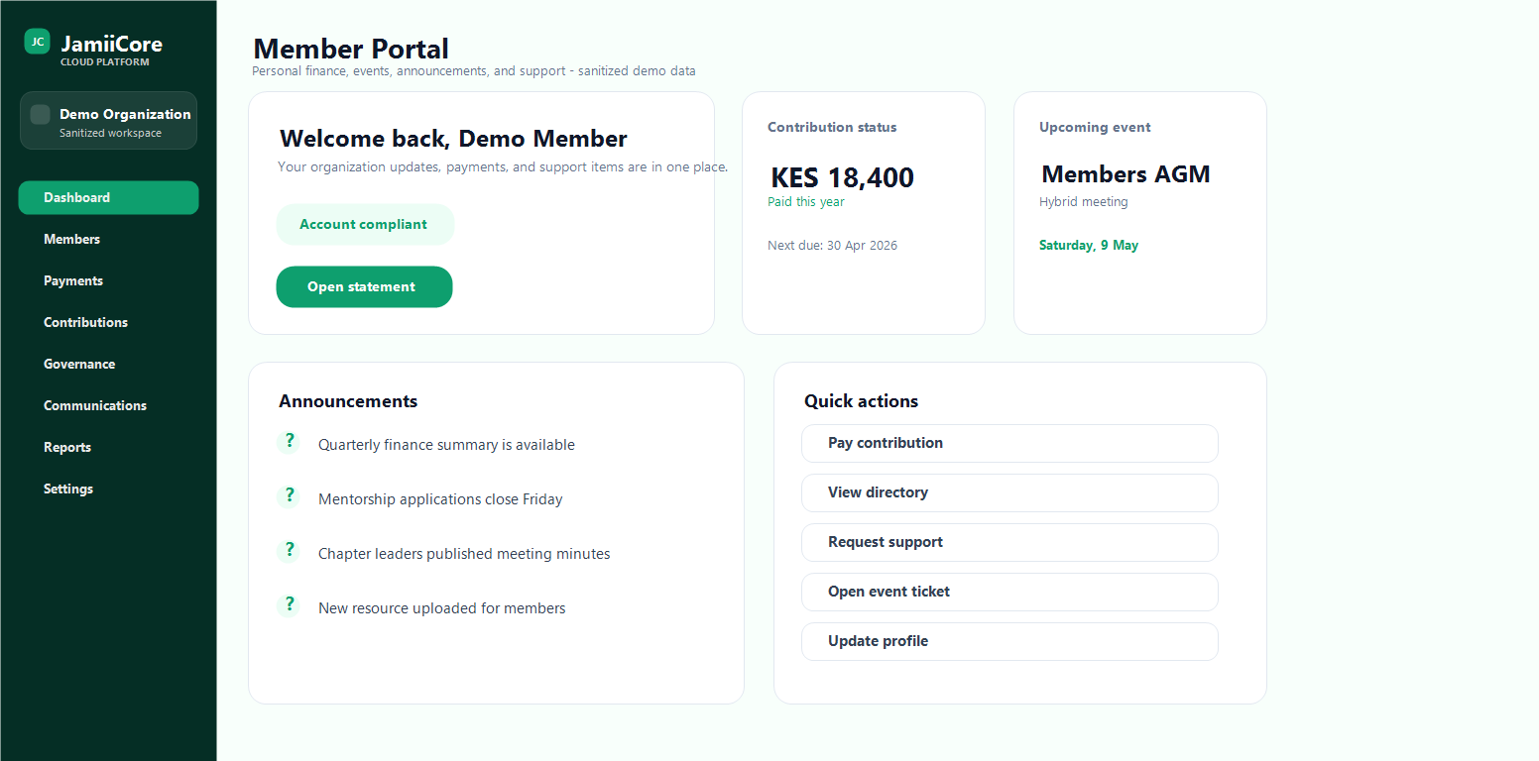Select the Demo Organization workspace card
Screen dimensions: 1539x761
click(x=108, y=120)
